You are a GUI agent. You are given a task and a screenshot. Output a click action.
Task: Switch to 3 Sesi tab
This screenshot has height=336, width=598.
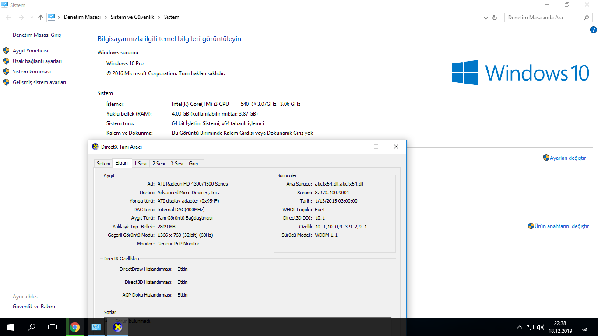point(177,164)
